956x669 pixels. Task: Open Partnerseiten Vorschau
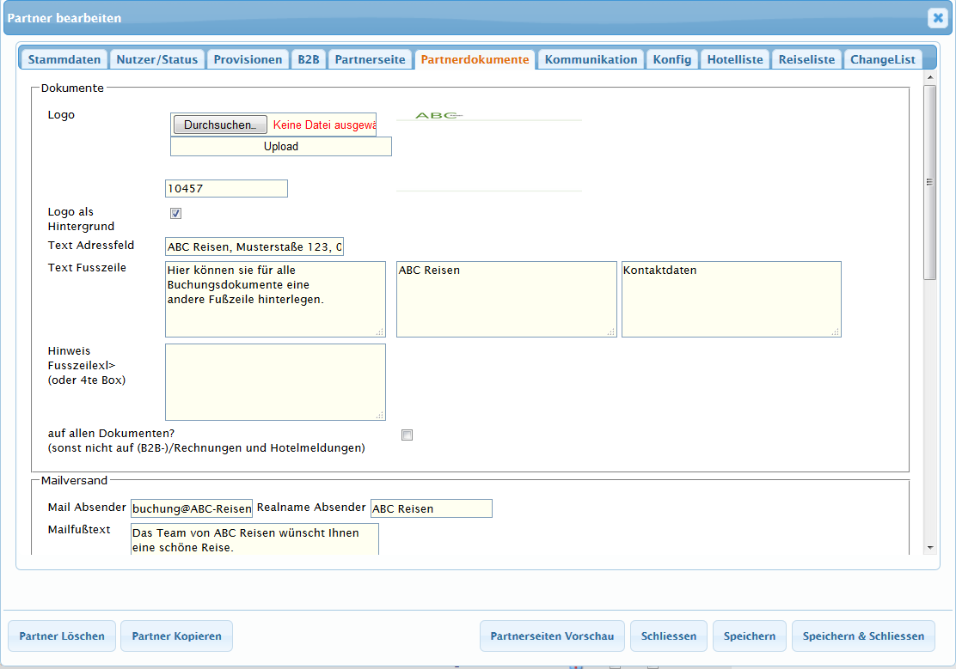coord(552,636)
